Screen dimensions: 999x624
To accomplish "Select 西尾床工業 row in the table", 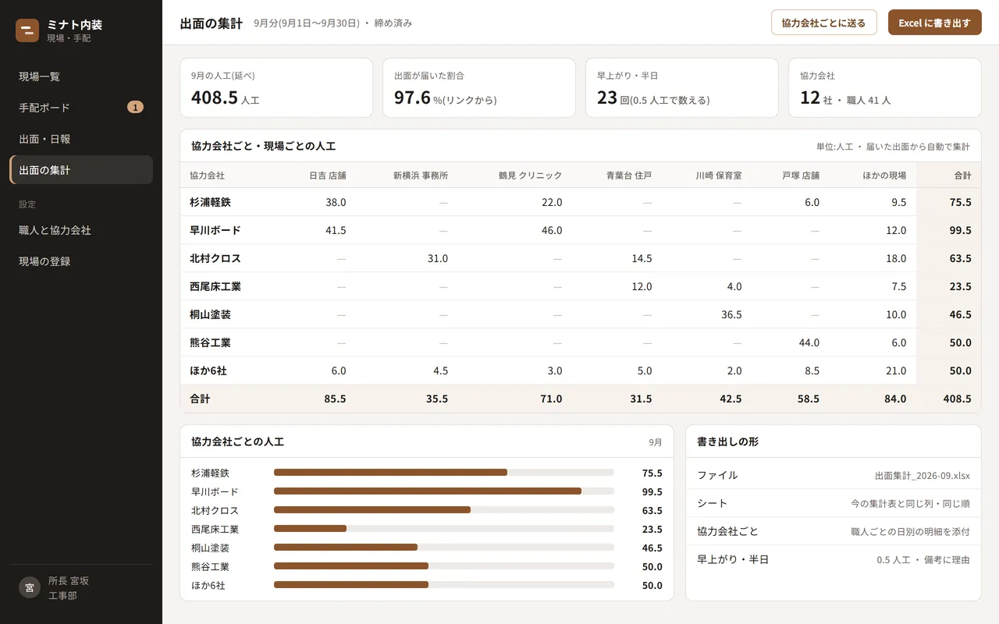I will tap(580, 286).
